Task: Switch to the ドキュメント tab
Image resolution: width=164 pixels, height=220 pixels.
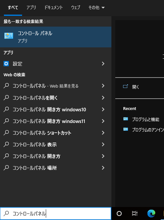Action: click(x=53, y=7)
